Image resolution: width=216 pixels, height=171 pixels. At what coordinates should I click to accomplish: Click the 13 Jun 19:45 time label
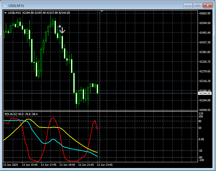[67, 165]
